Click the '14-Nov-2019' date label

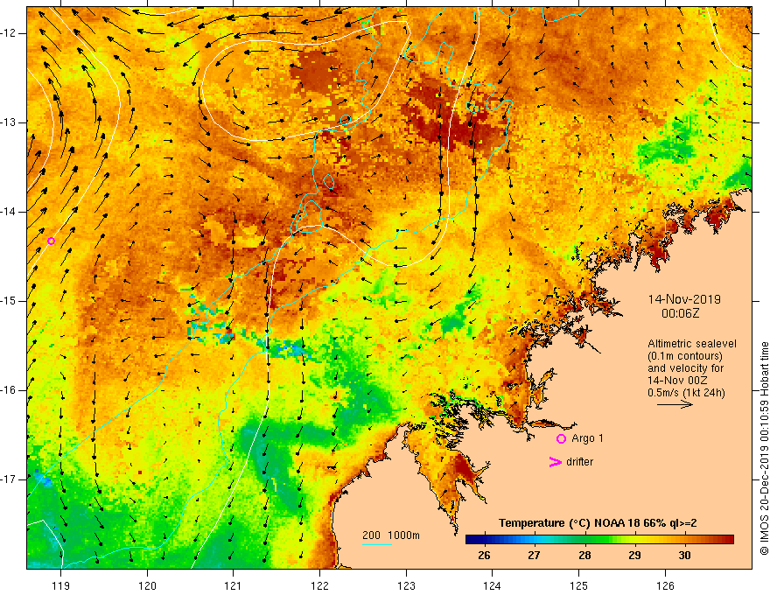click(x=684, y=299)
